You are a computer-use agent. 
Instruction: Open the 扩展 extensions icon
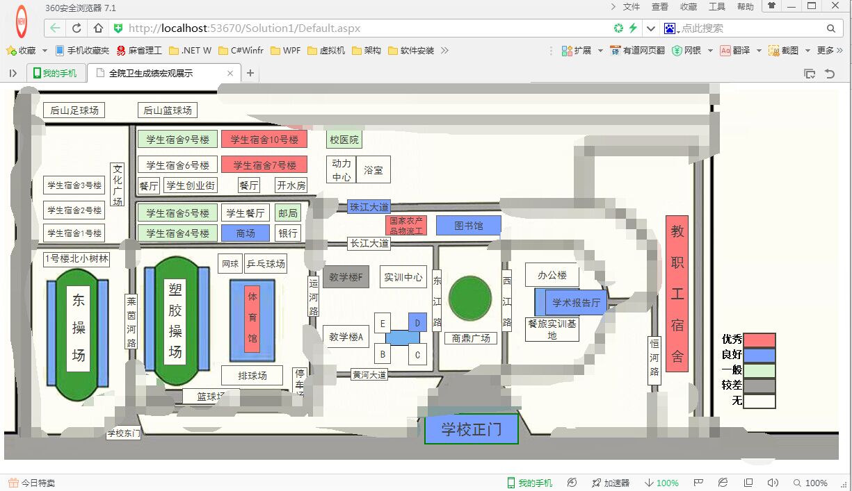tap(565, 51)
